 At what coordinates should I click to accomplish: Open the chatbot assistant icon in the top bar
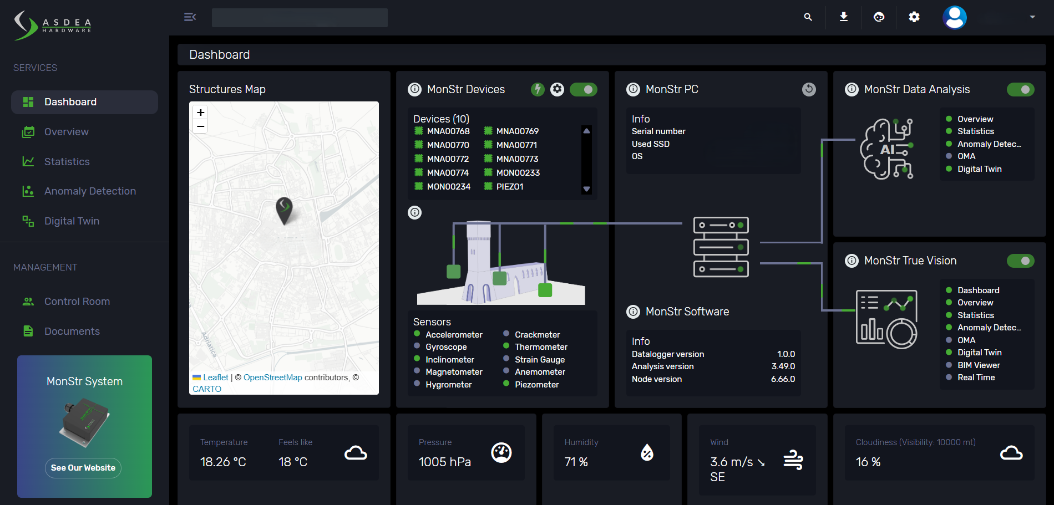point(879,17)
